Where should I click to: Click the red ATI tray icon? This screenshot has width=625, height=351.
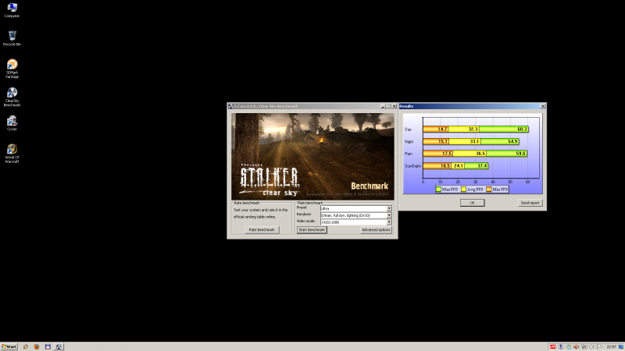[553, 346]
